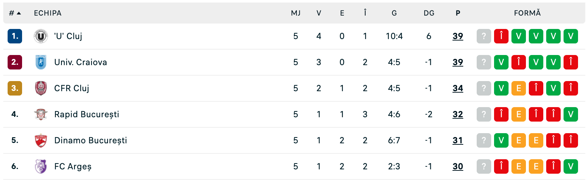The width and height of the screenshot is (586, 186).
Task: Click the 39 points link for 'U' Cluj
Action: (458, 36)
